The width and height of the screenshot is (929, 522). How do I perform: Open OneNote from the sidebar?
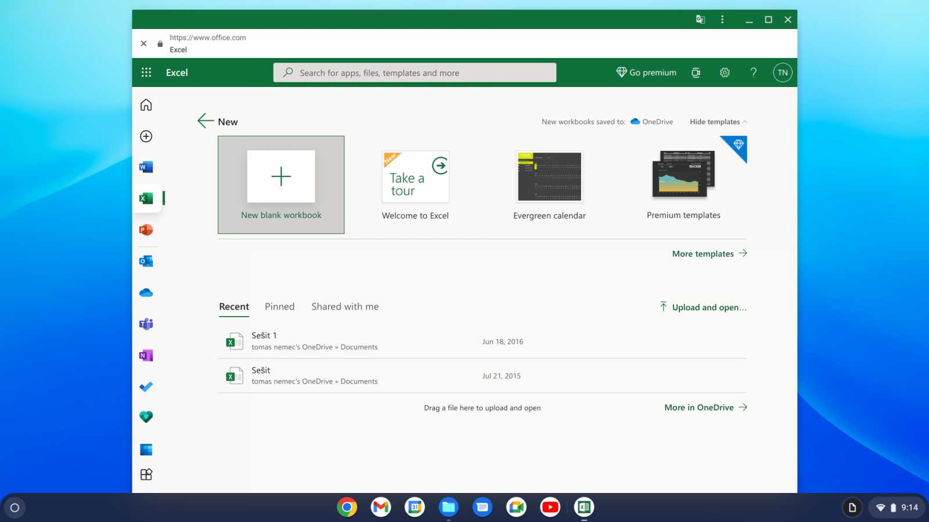[146, 355]
